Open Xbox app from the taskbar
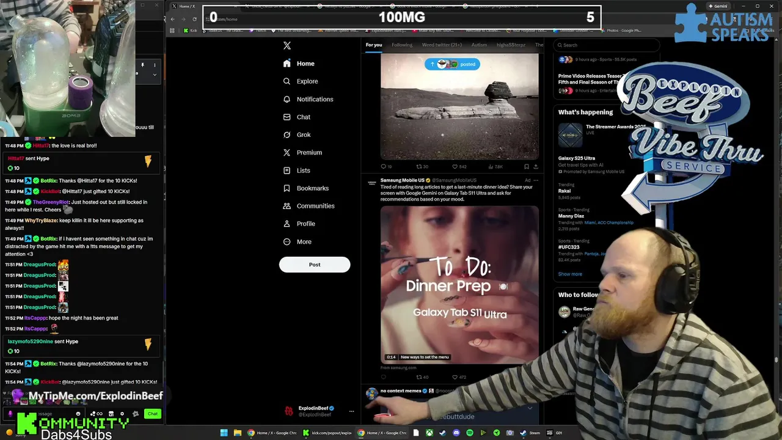782x440 pixels. tap(429, 433)
